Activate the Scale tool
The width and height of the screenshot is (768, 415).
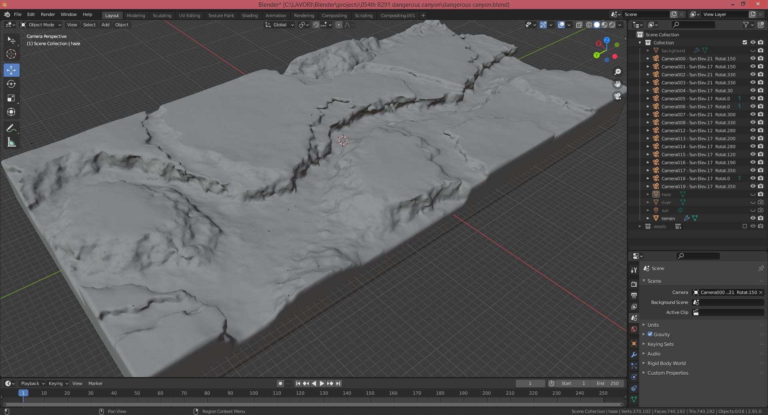(x=11, y=98)
